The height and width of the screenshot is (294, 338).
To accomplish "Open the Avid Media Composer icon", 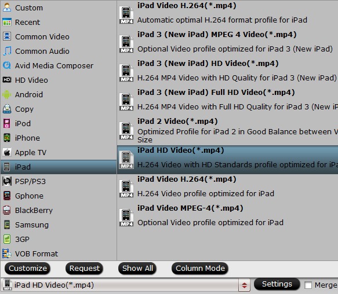I will coord(7,65).
